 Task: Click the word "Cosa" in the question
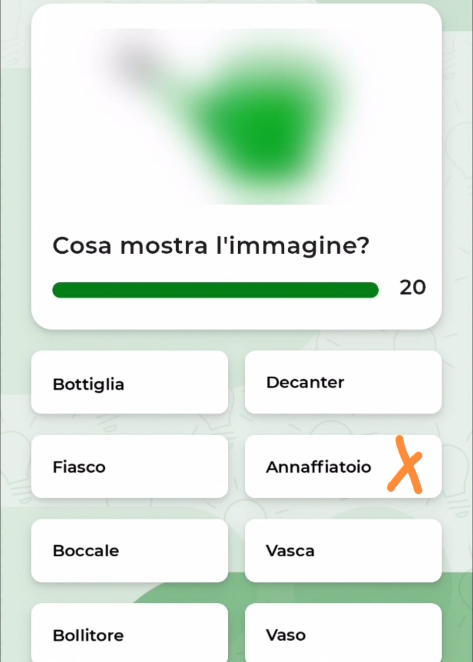pos(82,246)
